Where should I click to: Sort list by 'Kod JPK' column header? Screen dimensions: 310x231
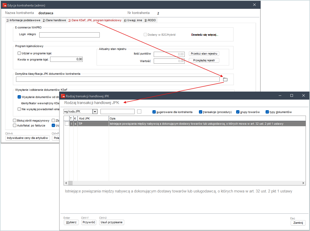click(93, 118)
